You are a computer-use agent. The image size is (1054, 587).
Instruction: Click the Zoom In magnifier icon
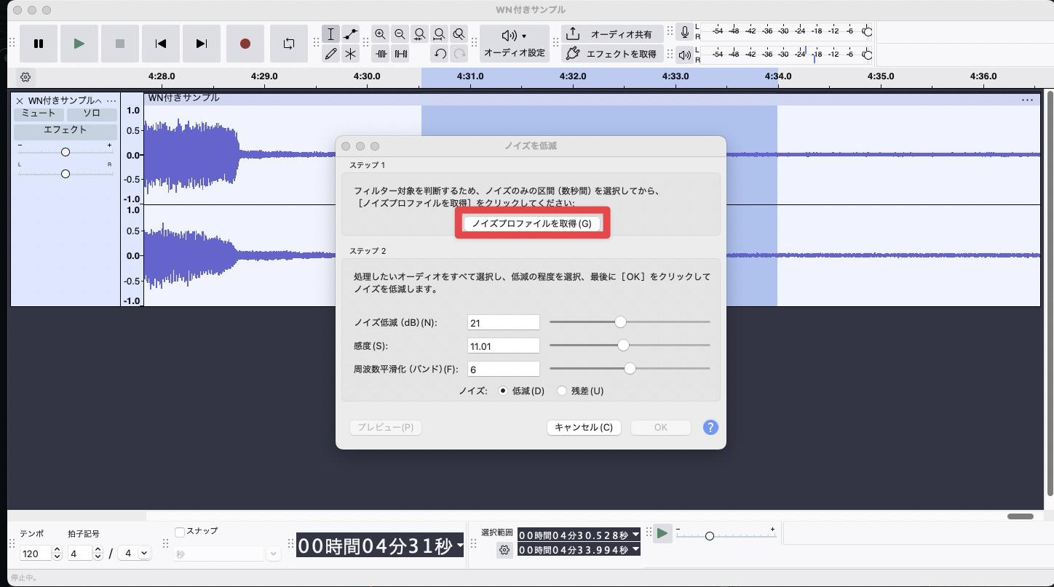point(380,34)
